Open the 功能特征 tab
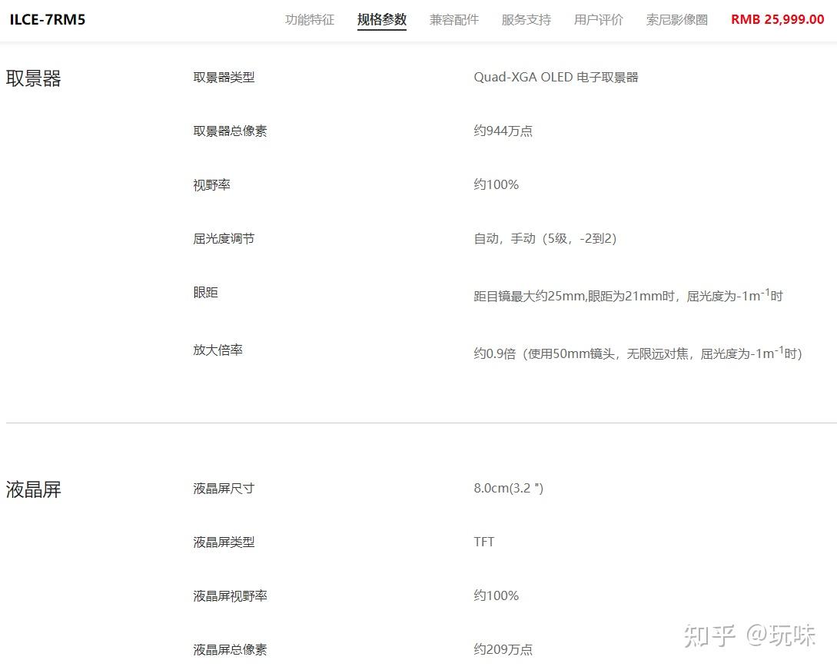The width and height of the screenshot is (837, 670). (310, 20)
